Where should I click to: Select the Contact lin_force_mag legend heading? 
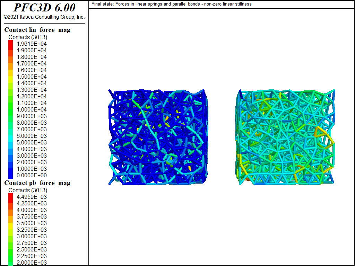[x=37, y=30]
